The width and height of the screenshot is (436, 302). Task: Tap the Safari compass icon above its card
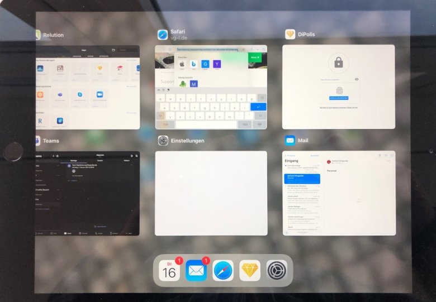(x=163, y=35)
